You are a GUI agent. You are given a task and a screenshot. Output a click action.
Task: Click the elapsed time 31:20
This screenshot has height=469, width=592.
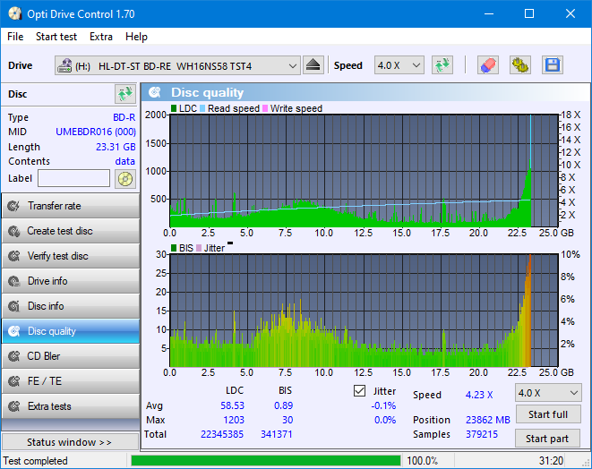551,461
